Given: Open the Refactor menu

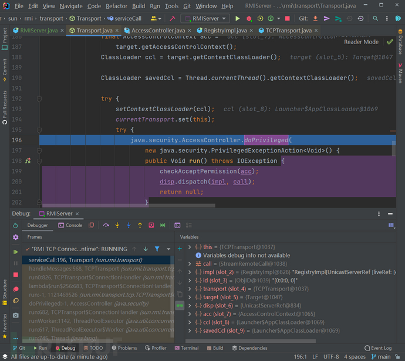Looking at the screenshot, I should coord(116,6).
